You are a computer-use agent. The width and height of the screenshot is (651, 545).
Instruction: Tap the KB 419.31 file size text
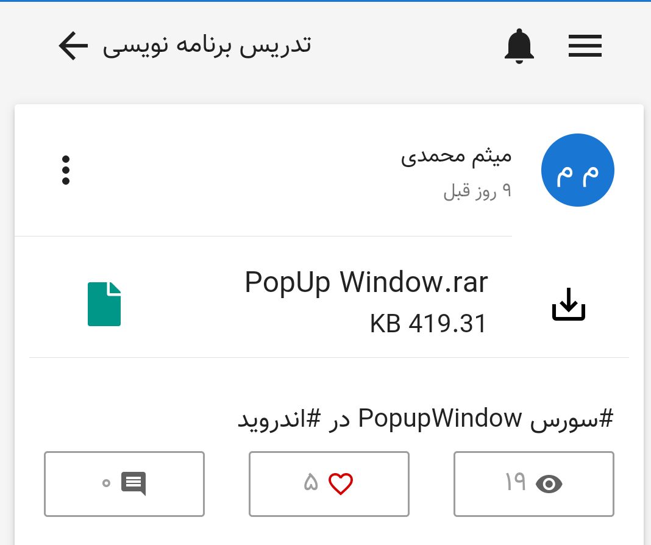[x=428, y=323]
